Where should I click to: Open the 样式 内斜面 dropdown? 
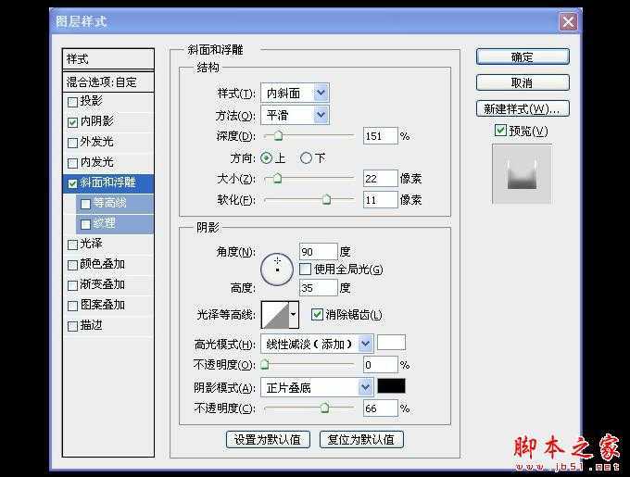pyautogui.click(x=295, y=94)
